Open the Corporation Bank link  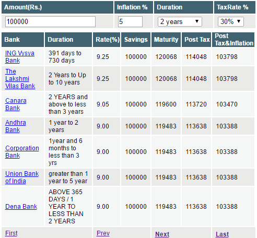[x=22, y=152]
